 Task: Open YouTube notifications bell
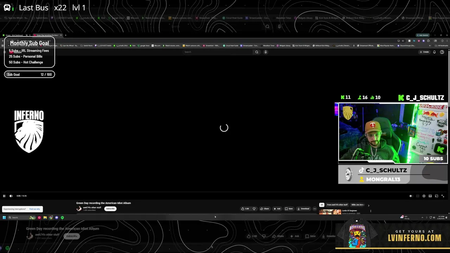click(x=435, y=52)
